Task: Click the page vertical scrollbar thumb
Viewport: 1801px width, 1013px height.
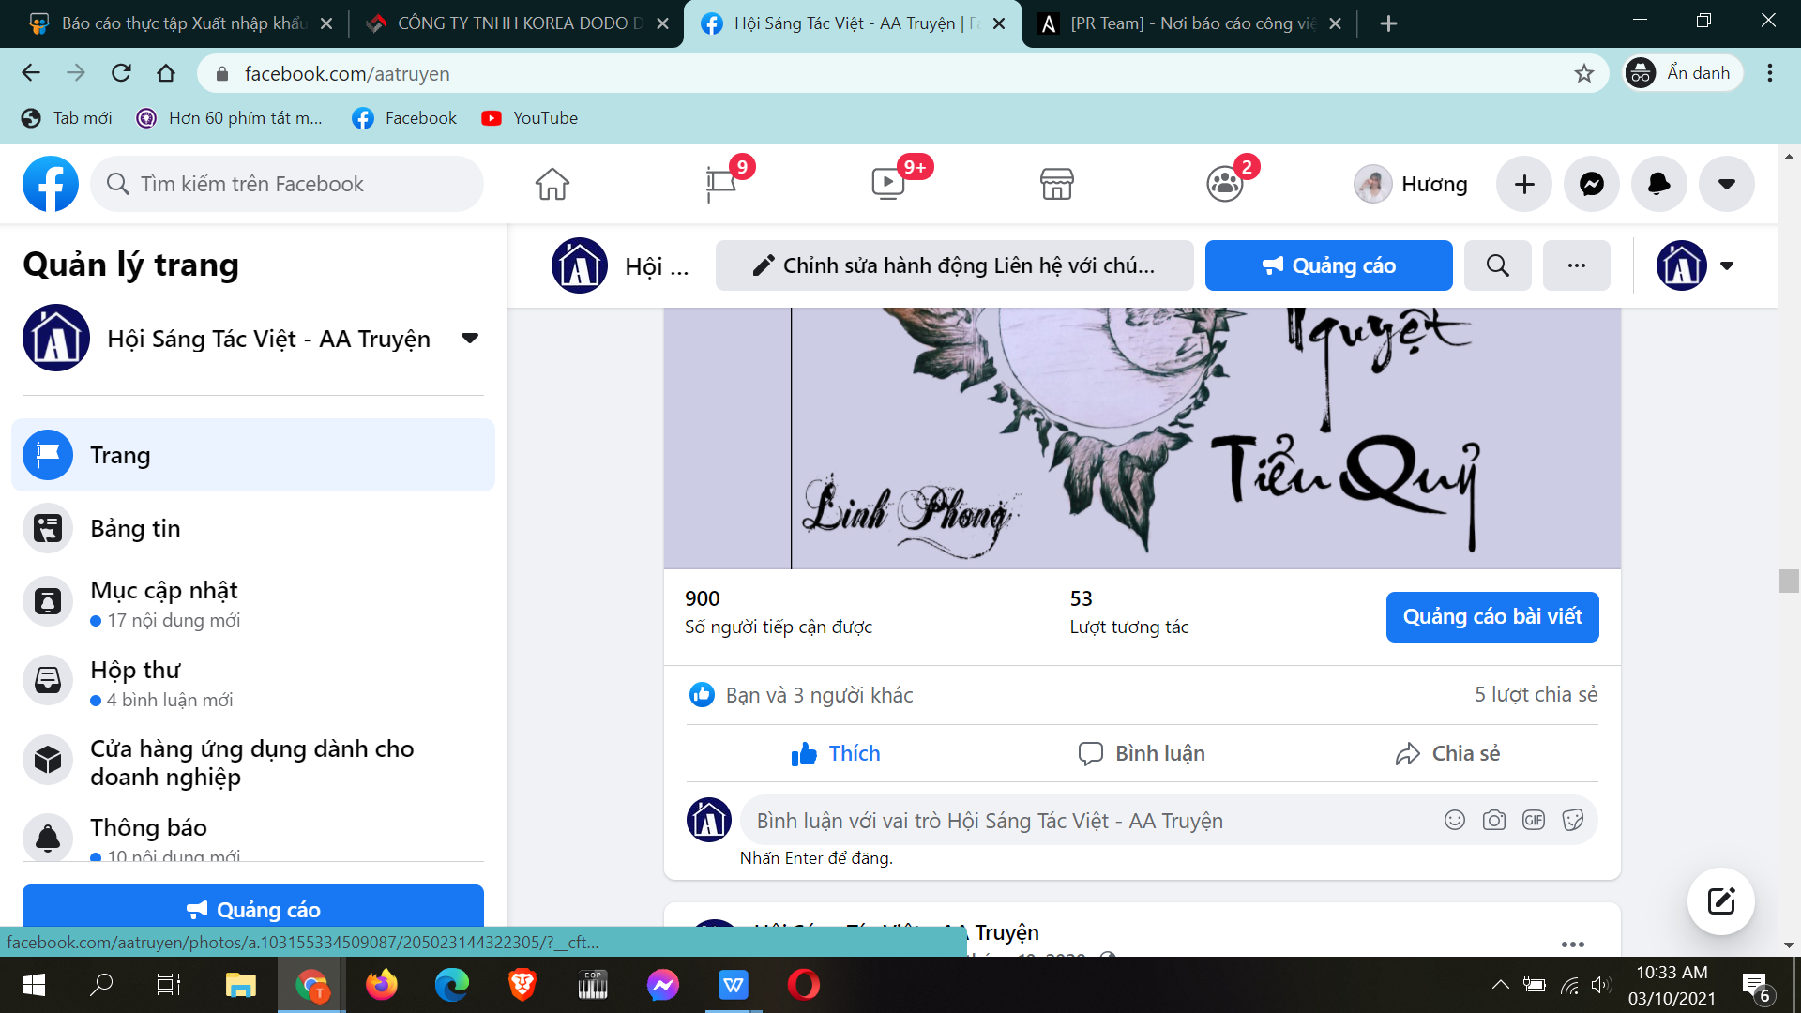Action: pyautogui.click(x=1789, y=581)
